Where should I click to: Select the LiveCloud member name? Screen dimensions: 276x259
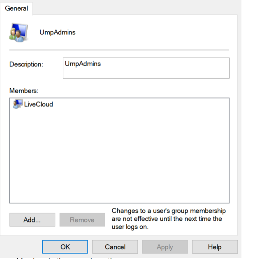click(38, 104)
